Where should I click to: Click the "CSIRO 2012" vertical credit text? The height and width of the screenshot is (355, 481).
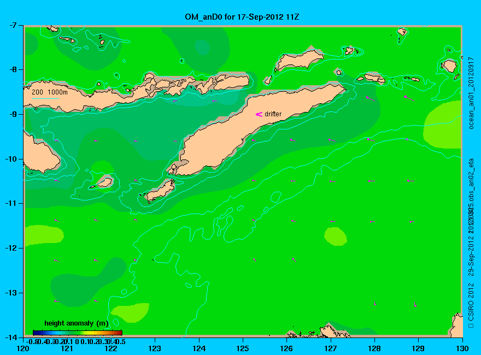pyautogui.click(x=471, y=301)
